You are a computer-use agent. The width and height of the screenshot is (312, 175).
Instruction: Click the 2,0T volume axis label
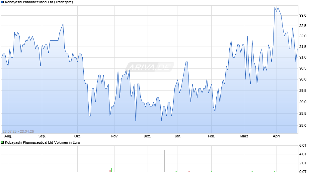pyautogui.click(x=303, y=163)
